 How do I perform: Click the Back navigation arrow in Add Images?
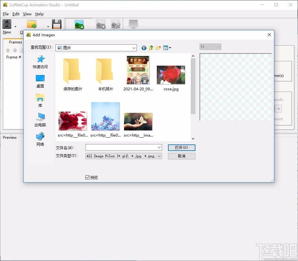coord(144,48)
